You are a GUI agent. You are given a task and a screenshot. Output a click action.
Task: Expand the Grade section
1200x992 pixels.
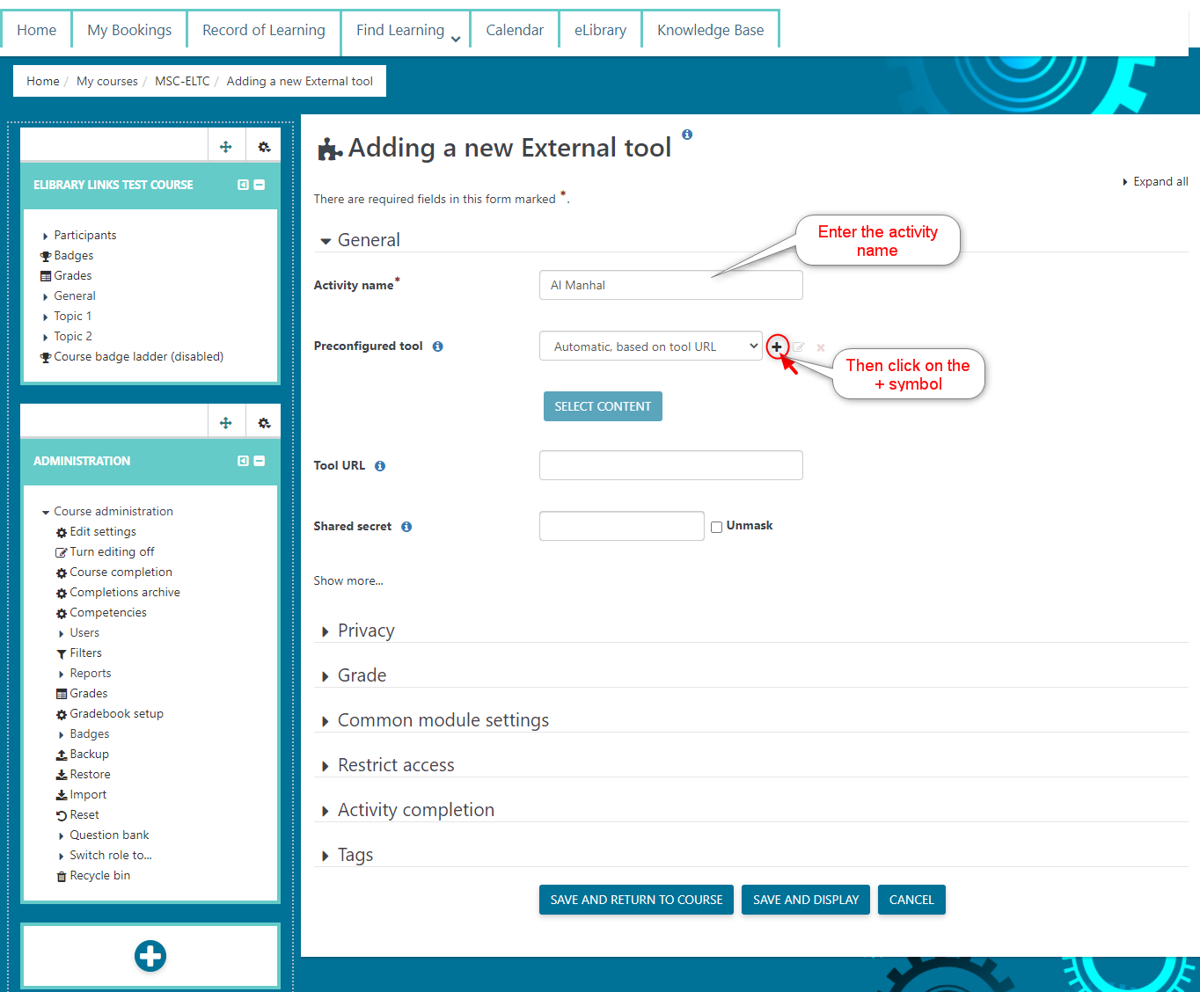click(x=354, y=675)
